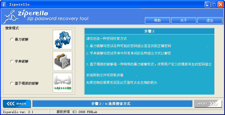Click the 暴力破解 label text

pyautogui.click(x=21, y=39)
